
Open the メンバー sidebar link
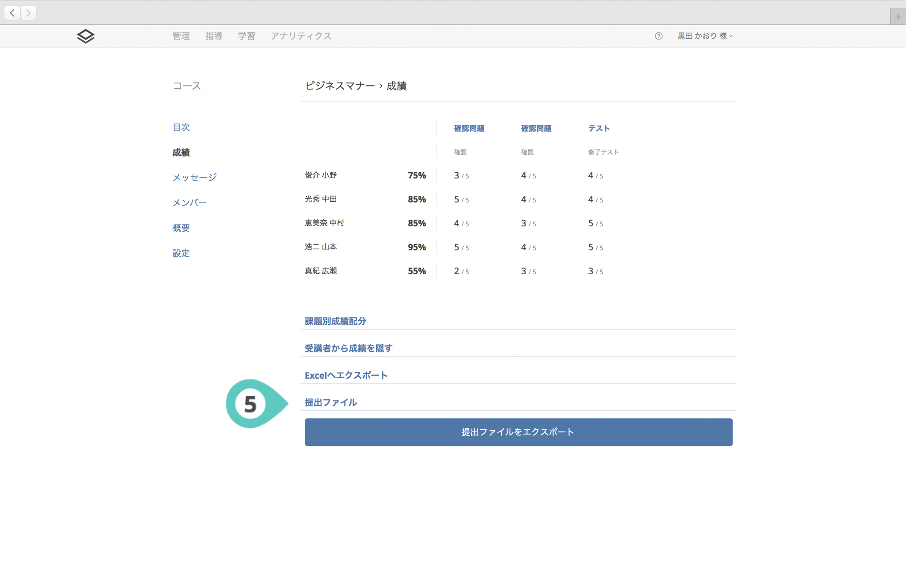point(189,203)
